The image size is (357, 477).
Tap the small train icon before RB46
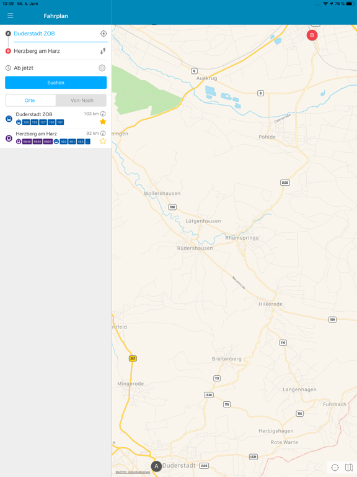point(19,142)
